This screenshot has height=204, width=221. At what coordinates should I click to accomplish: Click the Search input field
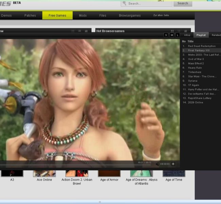[147, 4]
